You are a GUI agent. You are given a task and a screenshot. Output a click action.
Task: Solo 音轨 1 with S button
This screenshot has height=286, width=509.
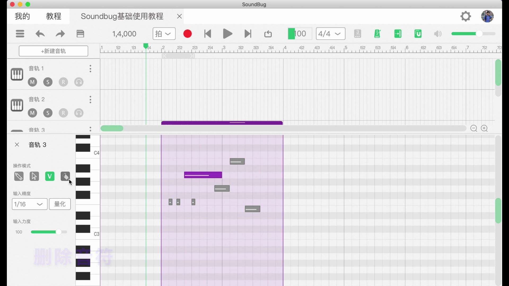pyautogui.click(x=48, y=82)
